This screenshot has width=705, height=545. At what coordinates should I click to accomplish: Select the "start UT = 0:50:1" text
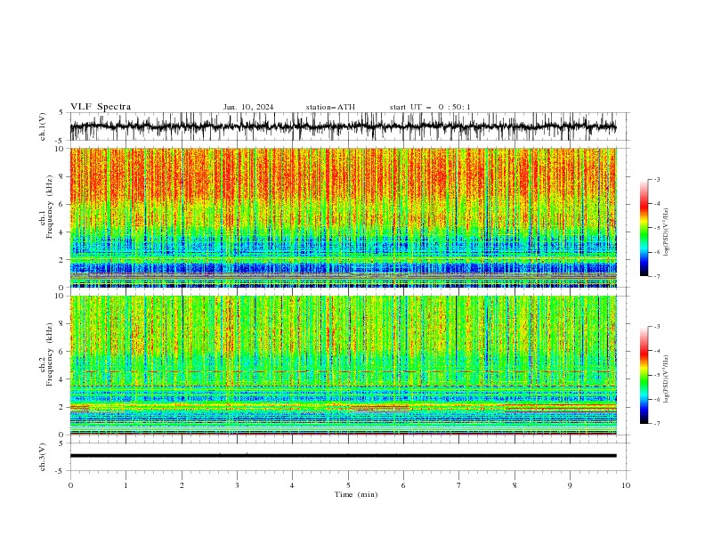pyautogui.click(x=430, y=107)
